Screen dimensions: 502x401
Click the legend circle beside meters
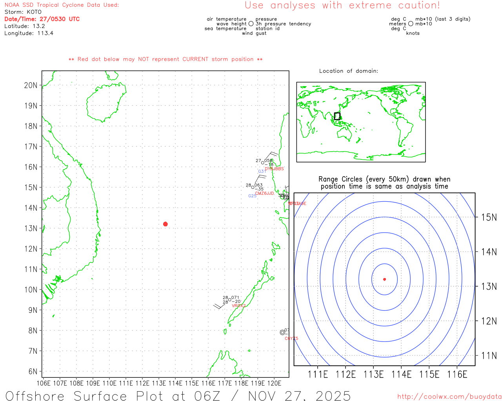tap(411, 23)
